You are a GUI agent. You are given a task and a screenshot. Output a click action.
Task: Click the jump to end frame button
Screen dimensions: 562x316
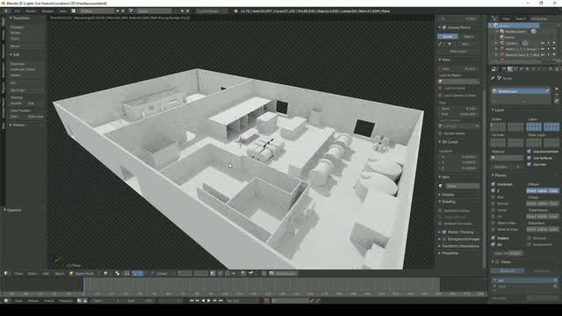(x=220, y=300)
